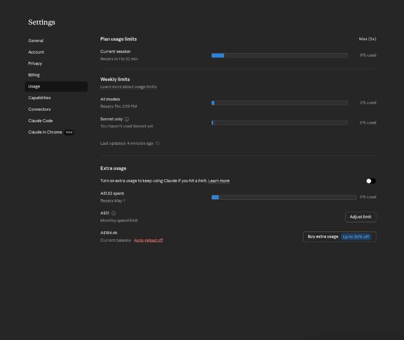Refresh usage data with the reload icon

point(158,143)
